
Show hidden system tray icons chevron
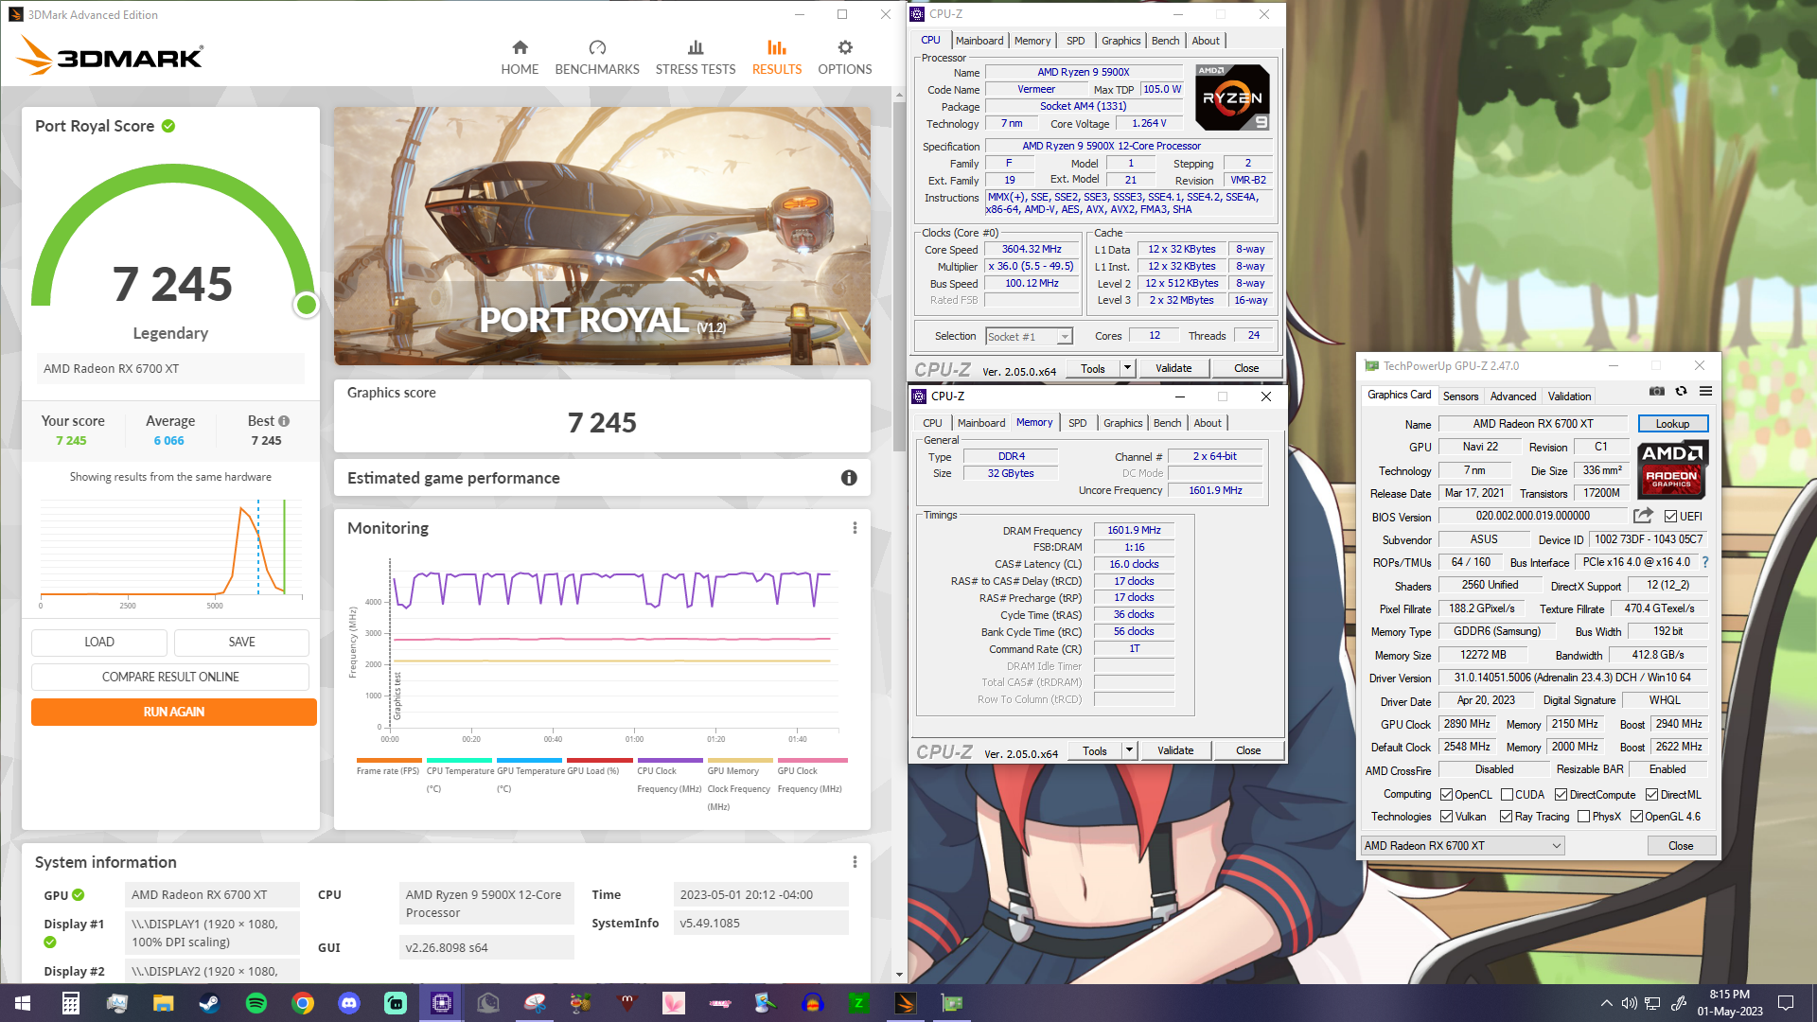click(x=1606, y=1003)
